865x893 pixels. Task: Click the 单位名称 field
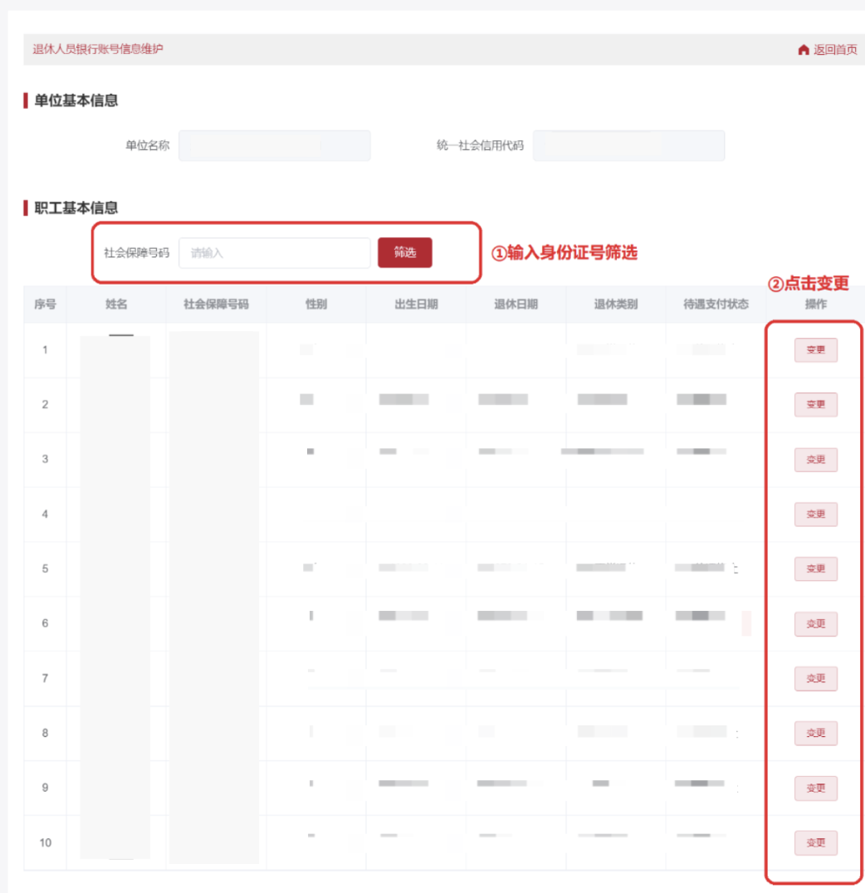(x=274, y=145)
